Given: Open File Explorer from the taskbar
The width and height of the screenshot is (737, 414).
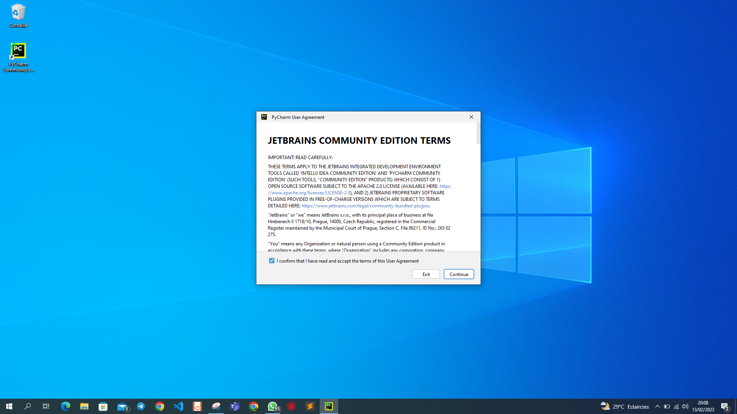Looking at the screenshot, I should click(84, 406).
